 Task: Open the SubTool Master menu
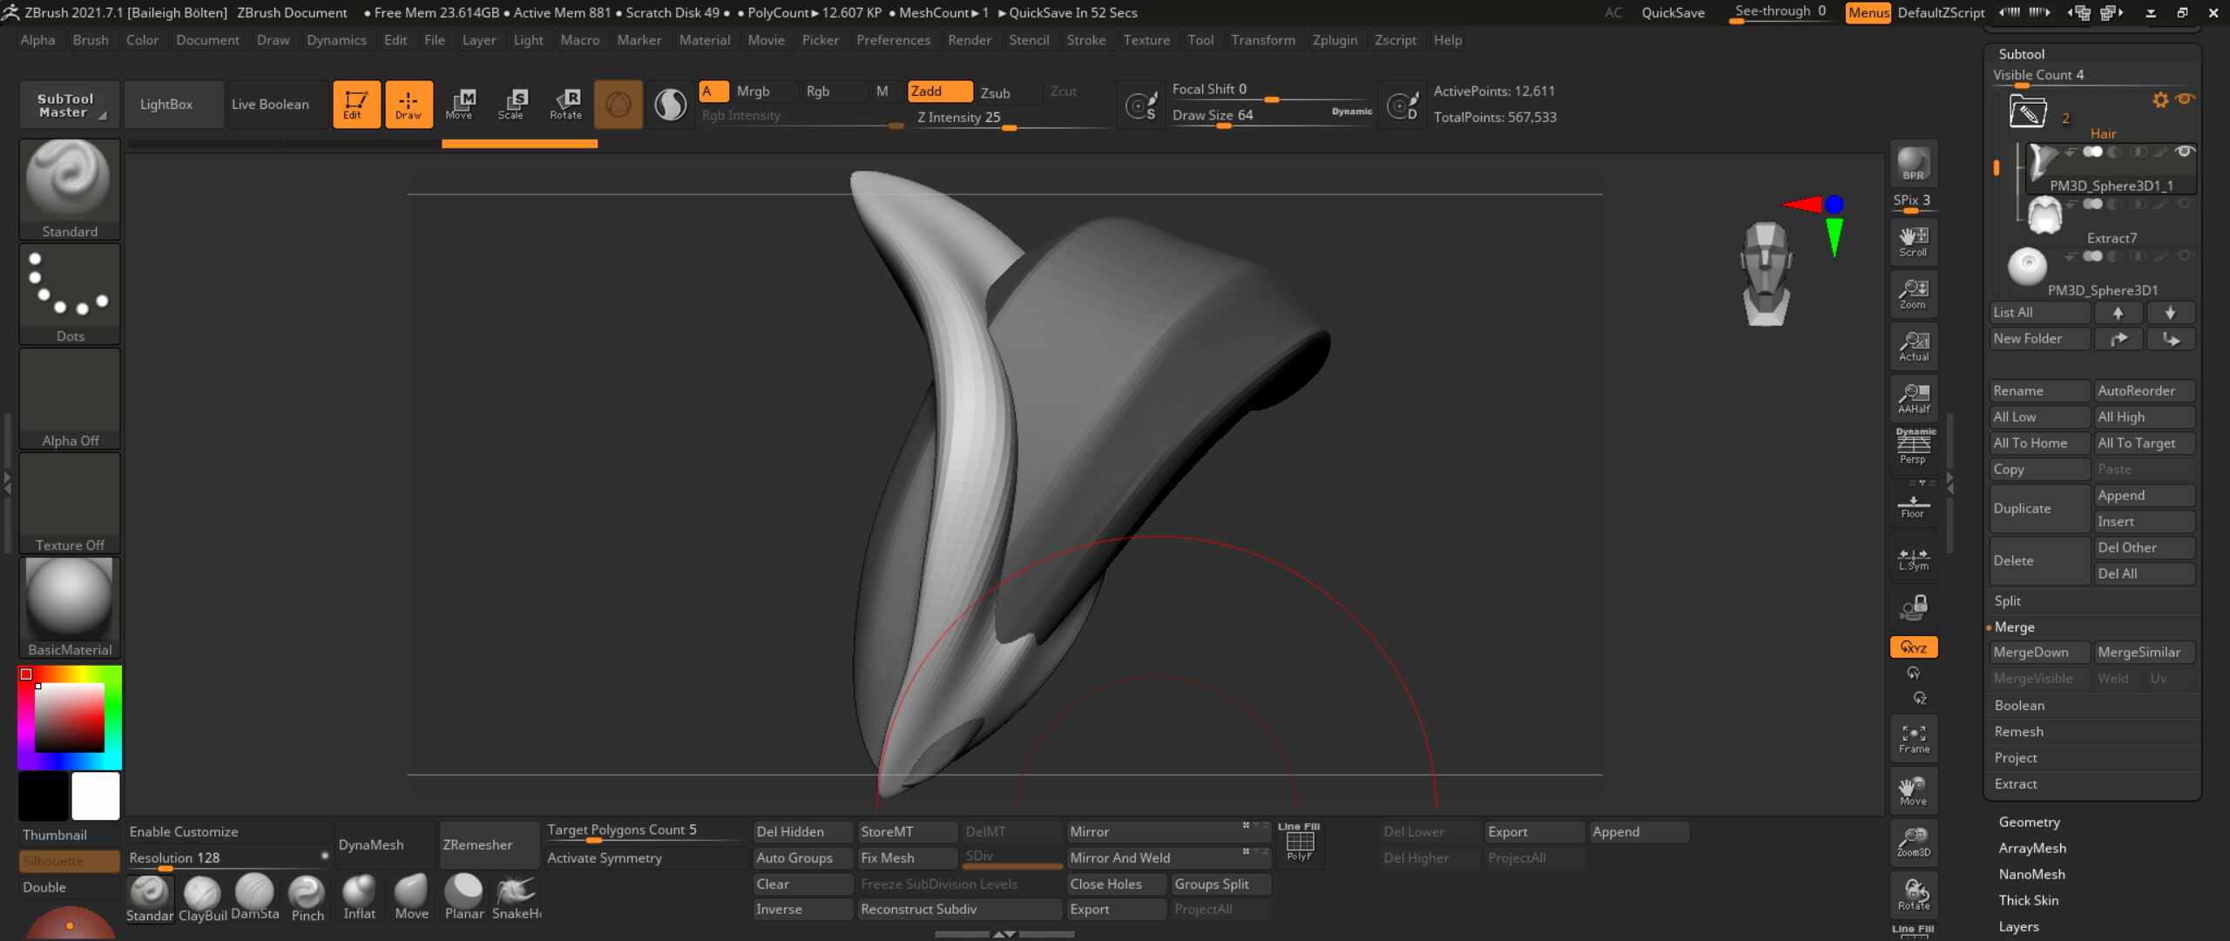coord(69,104)
